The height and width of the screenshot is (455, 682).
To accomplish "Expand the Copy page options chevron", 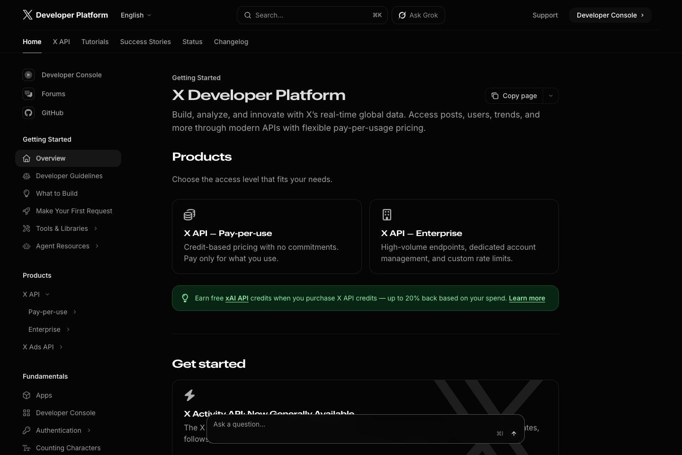I will pyautogui.click(x=550, y=96).
